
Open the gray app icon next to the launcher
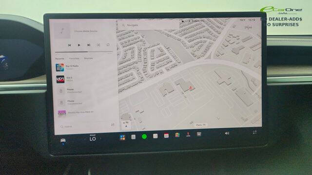133,137
